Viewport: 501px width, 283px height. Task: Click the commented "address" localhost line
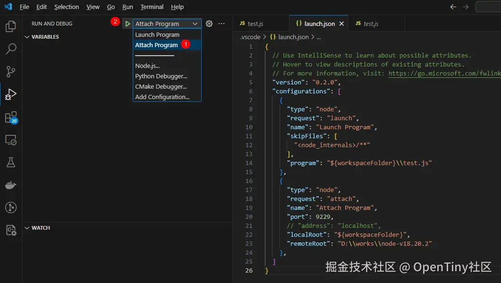[333, 225]
